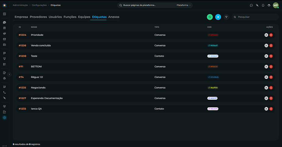Open the ME user avatar menu
Image resolution: width=282 pixels, height=147 pixels.
tap(276, 5)
